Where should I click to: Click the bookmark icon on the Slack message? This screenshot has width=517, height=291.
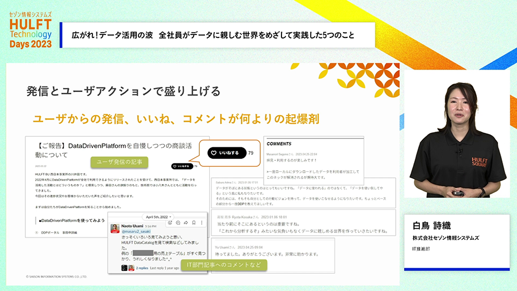pos(194,223)
